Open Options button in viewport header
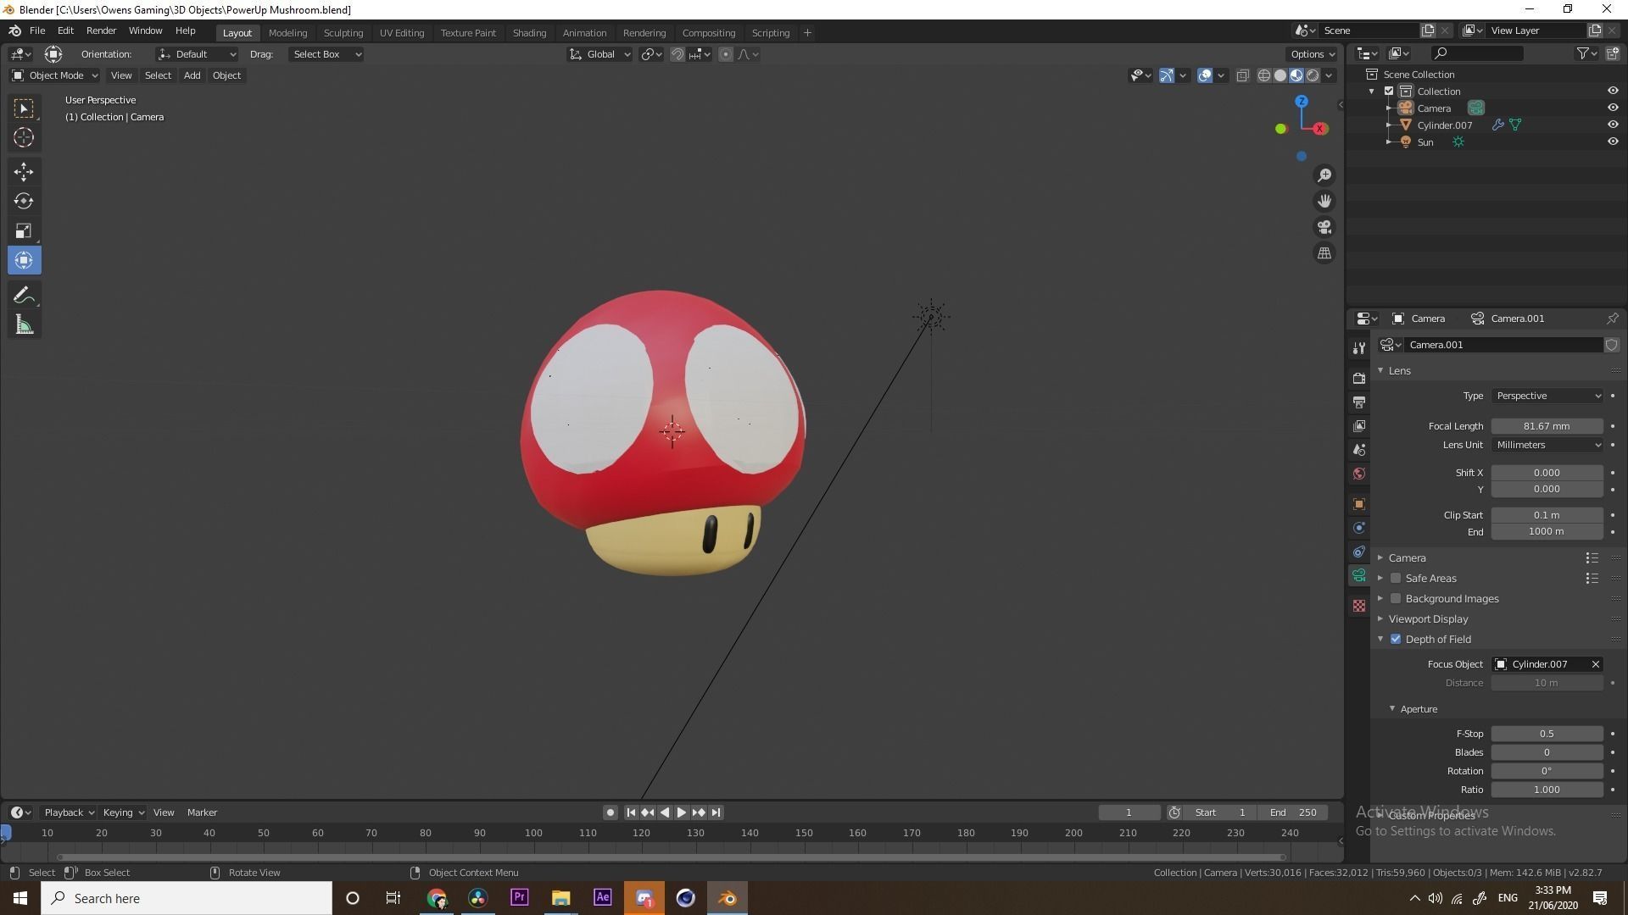 click(x=1313, y=54)
